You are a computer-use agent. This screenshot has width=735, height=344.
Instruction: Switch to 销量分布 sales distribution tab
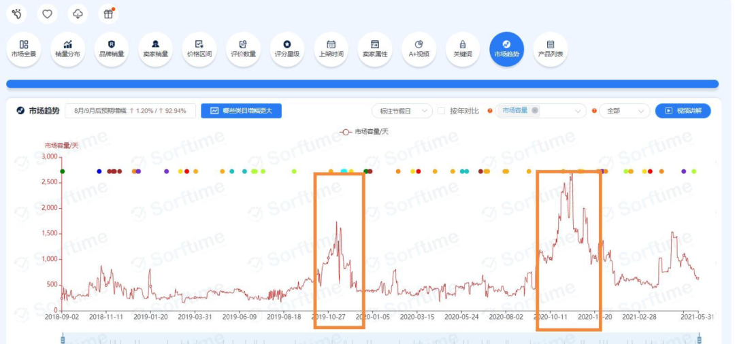click(68, 49)
